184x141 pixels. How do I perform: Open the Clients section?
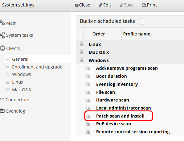pyautogui.click(x=13, y=48)
